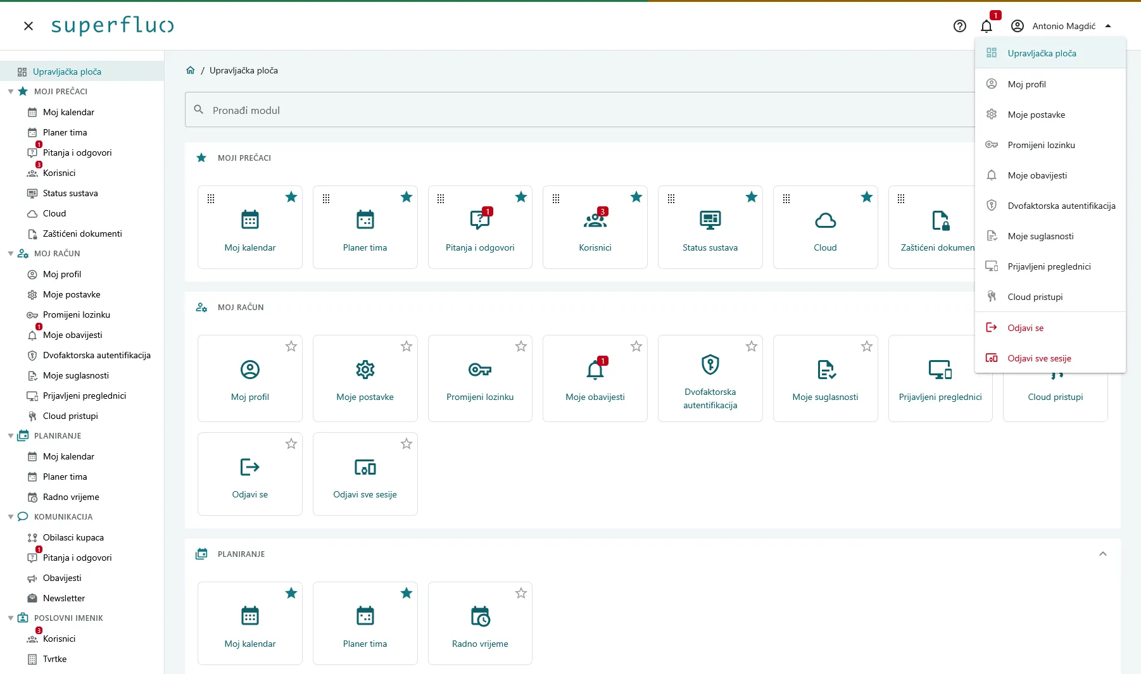The image size is (1141, 674).
Task: Click the drag handle on the Cloud card
Action: pyautogui.click(x=786, y=199)
